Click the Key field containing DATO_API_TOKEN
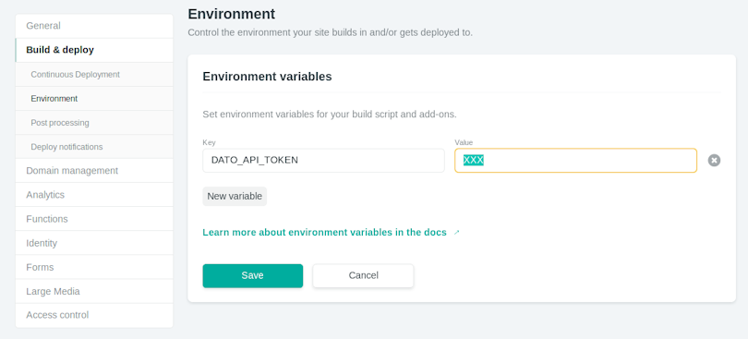The image size is (748, 339). coord(323,161)
